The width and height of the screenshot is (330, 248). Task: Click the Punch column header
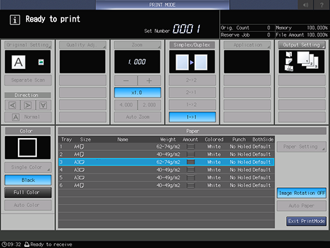pos(239,139)
